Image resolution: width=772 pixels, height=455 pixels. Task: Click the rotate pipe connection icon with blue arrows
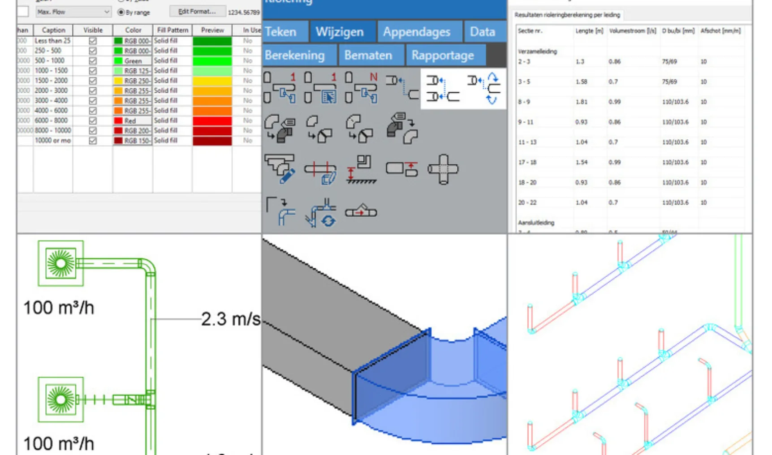485,89
